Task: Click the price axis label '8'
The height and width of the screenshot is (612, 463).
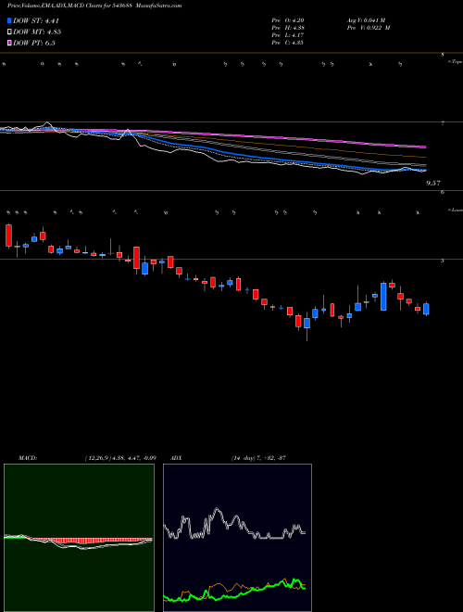Action: tap(443, 55)
